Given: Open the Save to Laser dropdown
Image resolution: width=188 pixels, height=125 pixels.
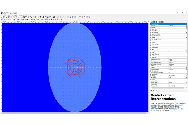Looking at the screenshot, I should pyautogui.click(x=186, y=83).
